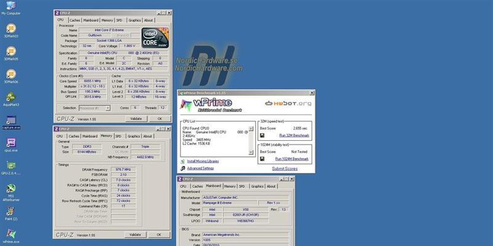Click the CPU List scrollbar up arrow
The image size is (493, 246).
click(251, 129)
